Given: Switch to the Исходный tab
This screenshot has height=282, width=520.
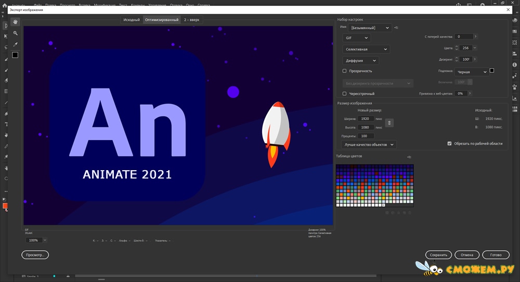Looking at the screenshot, I should 132,20.
